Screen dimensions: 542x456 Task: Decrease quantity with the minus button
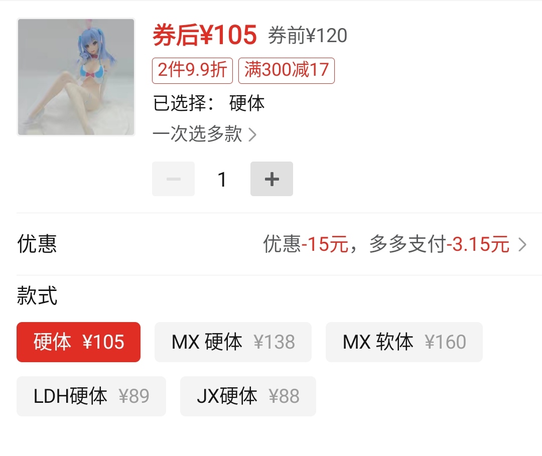[174, 179]
